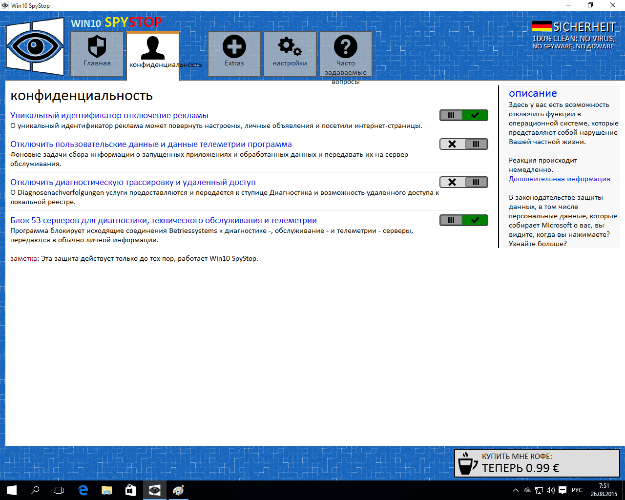Click 'Блок 53 серверов для диагностики' heading
This screenshot has height=500, width=625.
(x=164, y=221)
